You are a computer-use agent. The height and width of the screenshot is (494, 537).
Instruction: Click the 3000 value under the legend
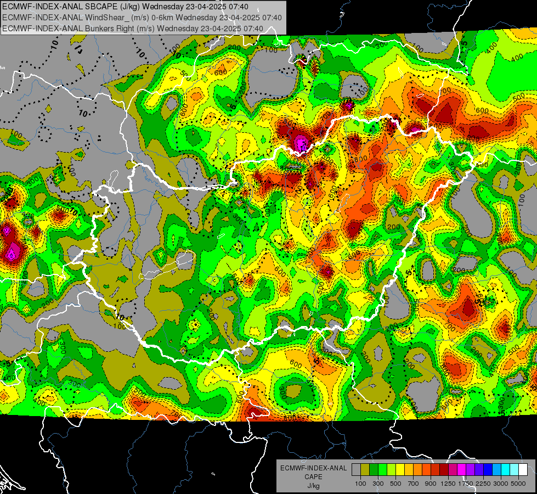[x=501, y=484]
